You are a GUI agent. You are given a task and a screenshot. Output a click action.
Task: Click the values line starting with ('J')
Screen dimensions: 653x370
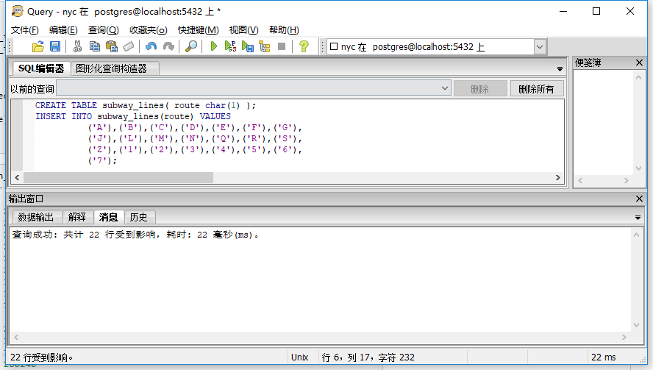[x=194, y=138]
